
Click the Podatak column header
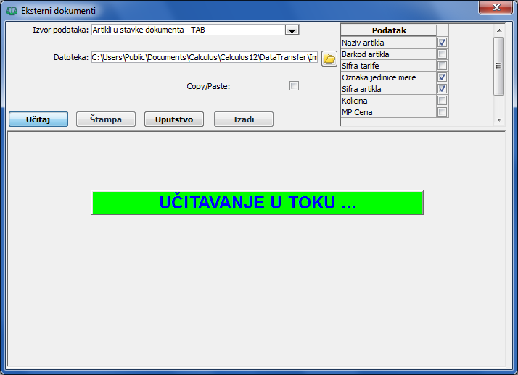pos(389,30)
